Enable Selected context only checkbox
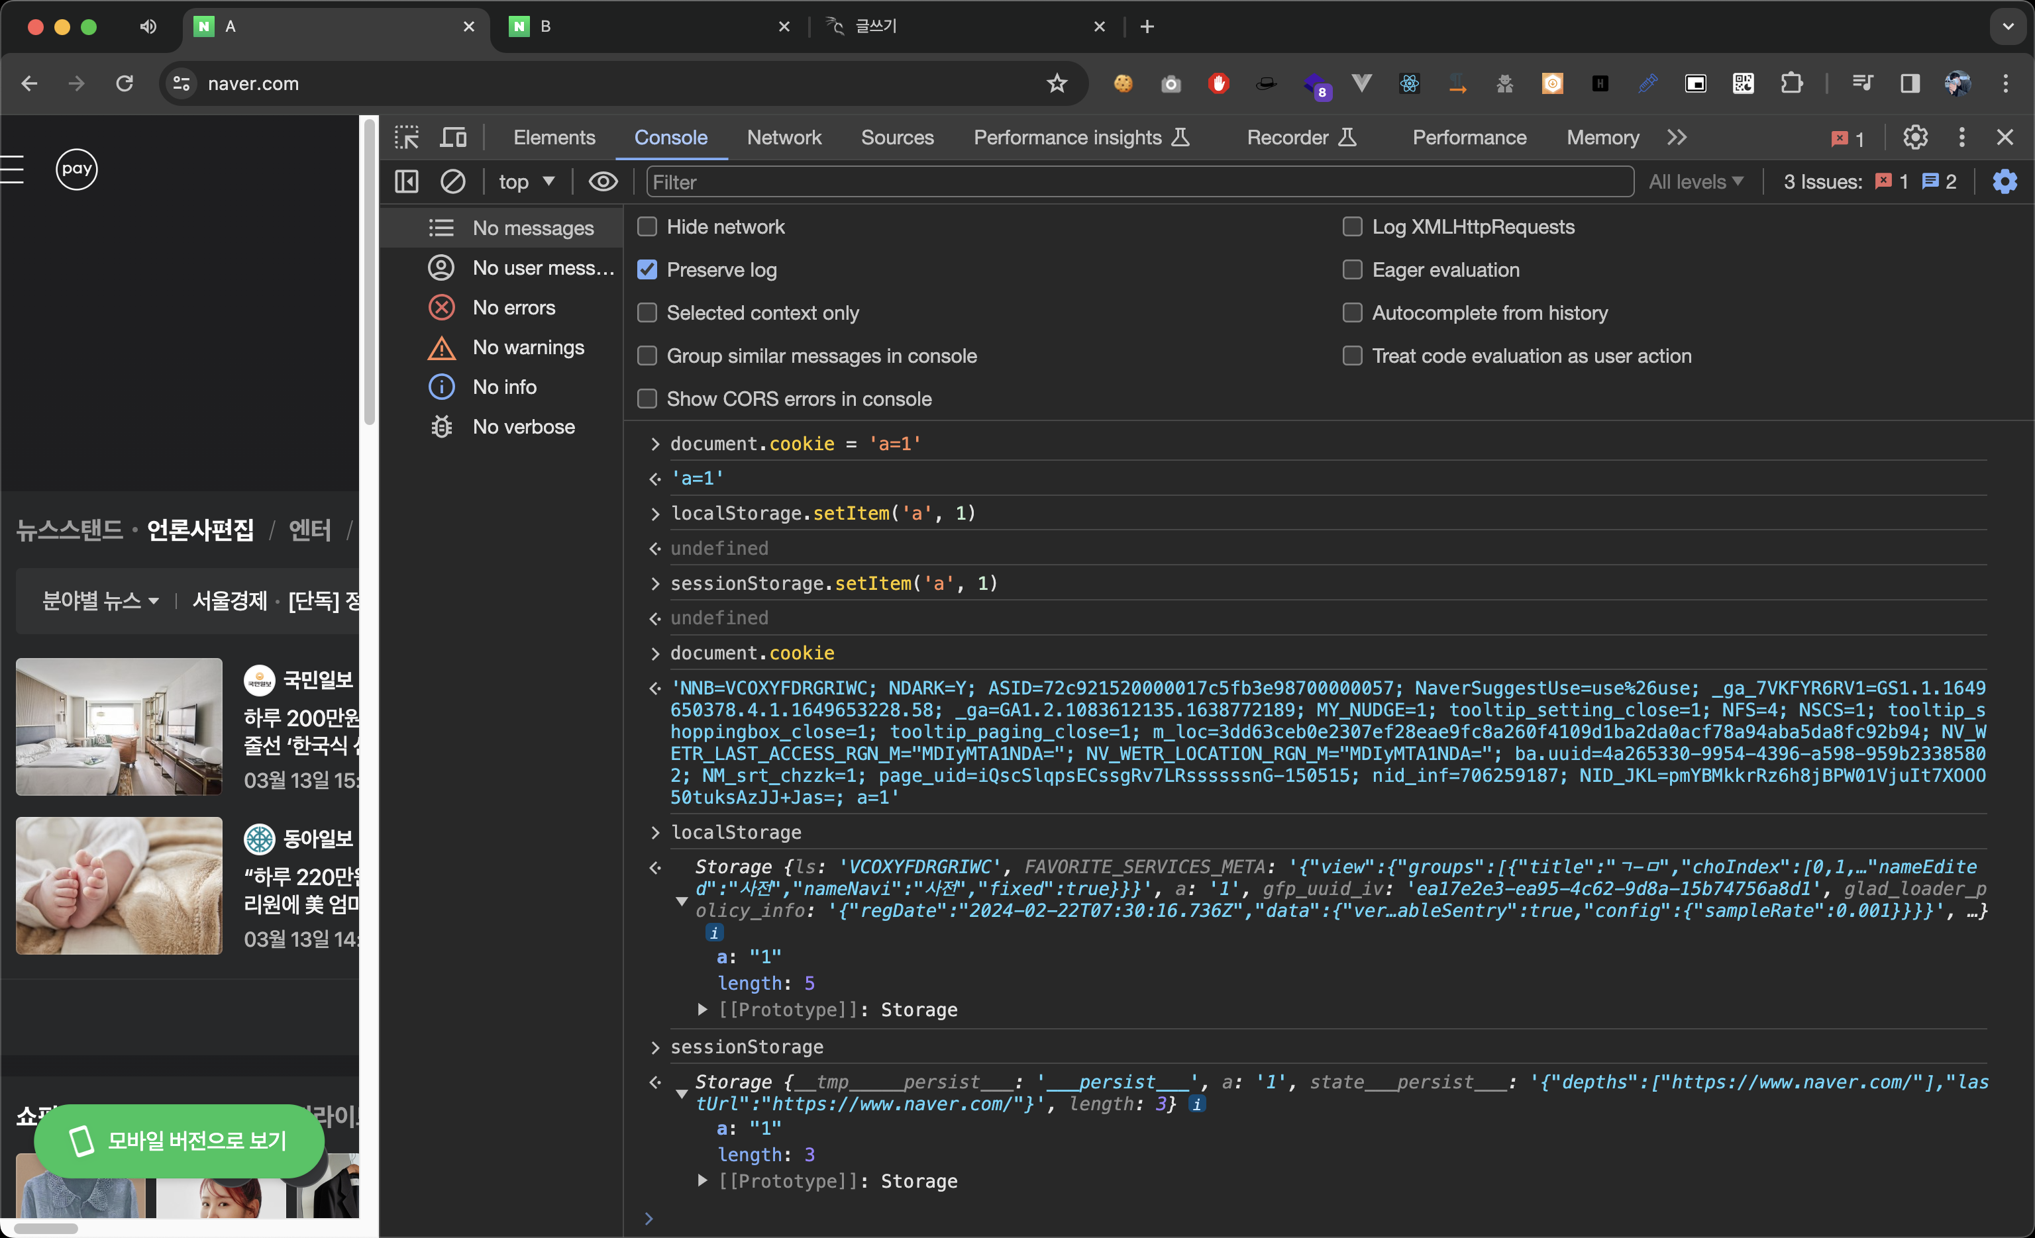2035x1238 pixels. [647, 312]
